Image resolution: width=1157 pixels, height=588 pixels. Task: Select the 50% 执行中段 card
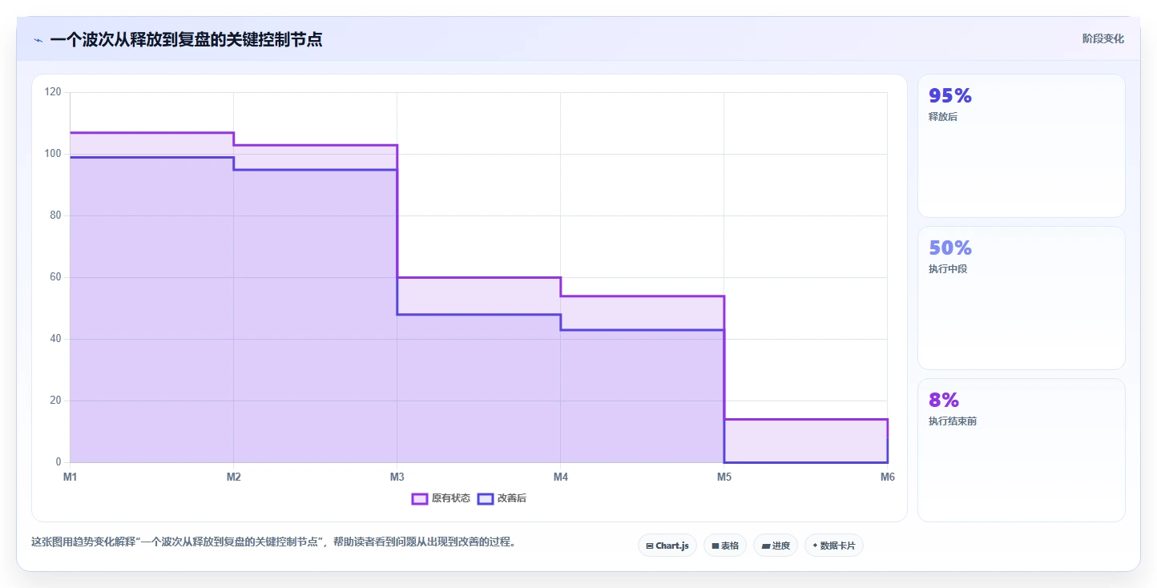tap(1022, 298)
